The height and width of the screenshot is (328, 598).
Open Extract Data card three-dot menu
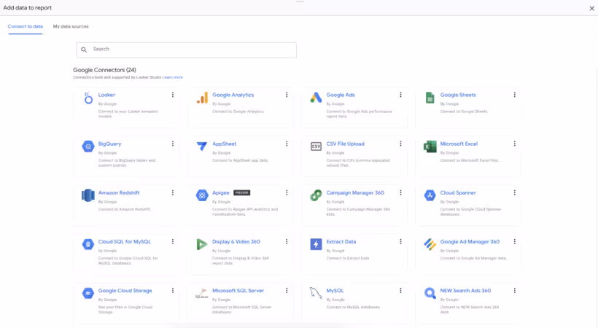(401, 241)
